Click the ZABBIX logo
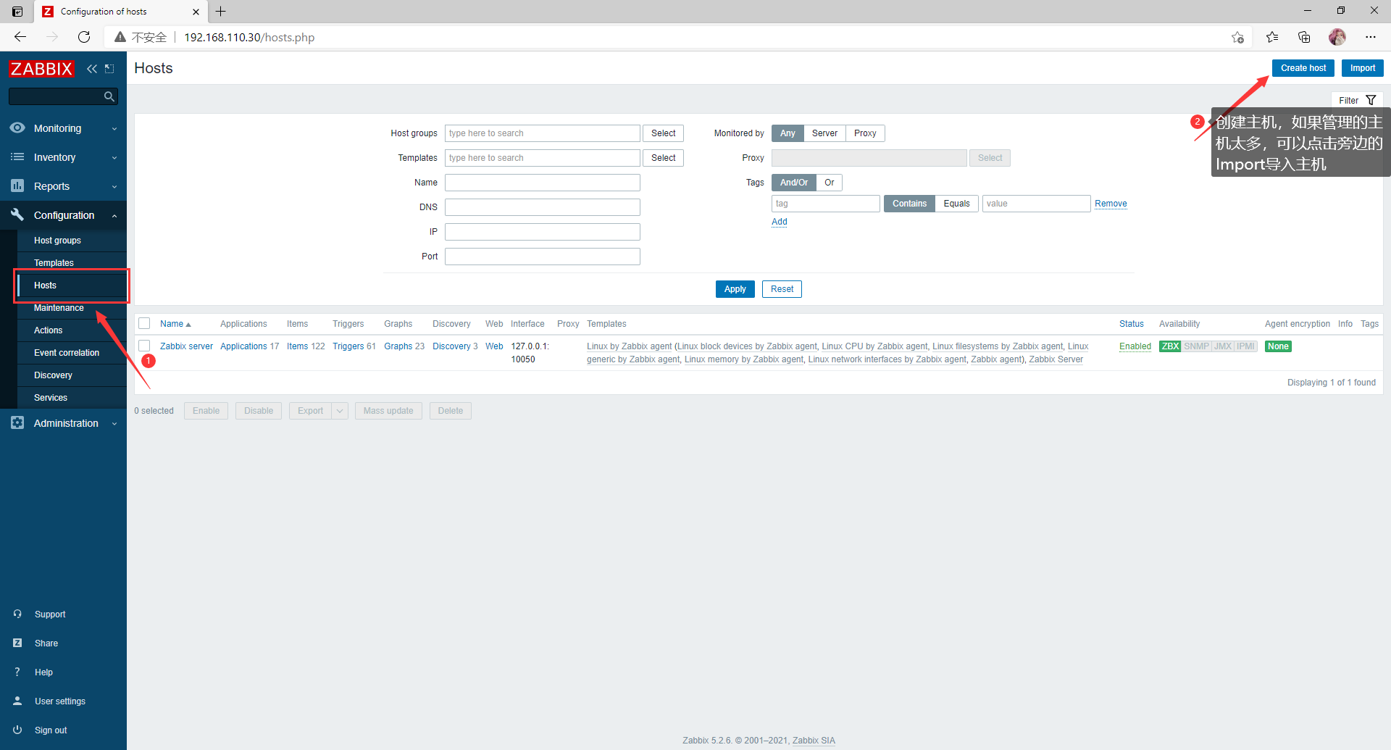This screenshot has height=750, width=1391. tap(41, 69)
